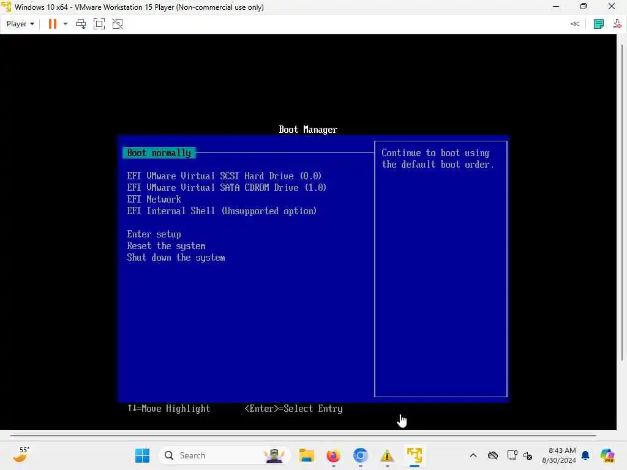Open File Explorer from taskbar

pos(307,455)
